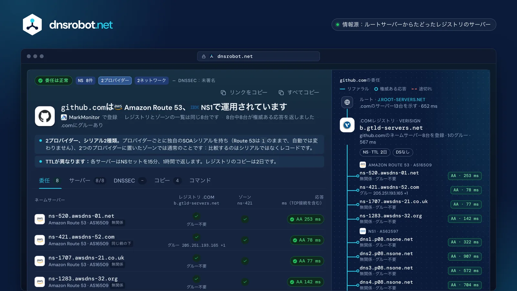The image size is (517, 291).
Task: Click the copy-all icon next to すべてコピー
Action: coord(281,92)
